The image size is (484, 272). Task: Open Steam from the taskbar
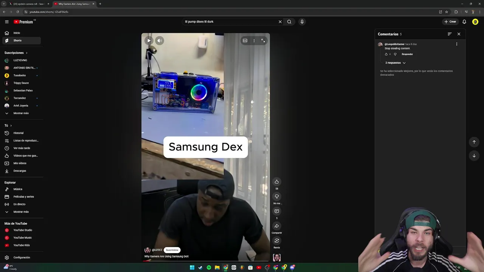[200, 267]
